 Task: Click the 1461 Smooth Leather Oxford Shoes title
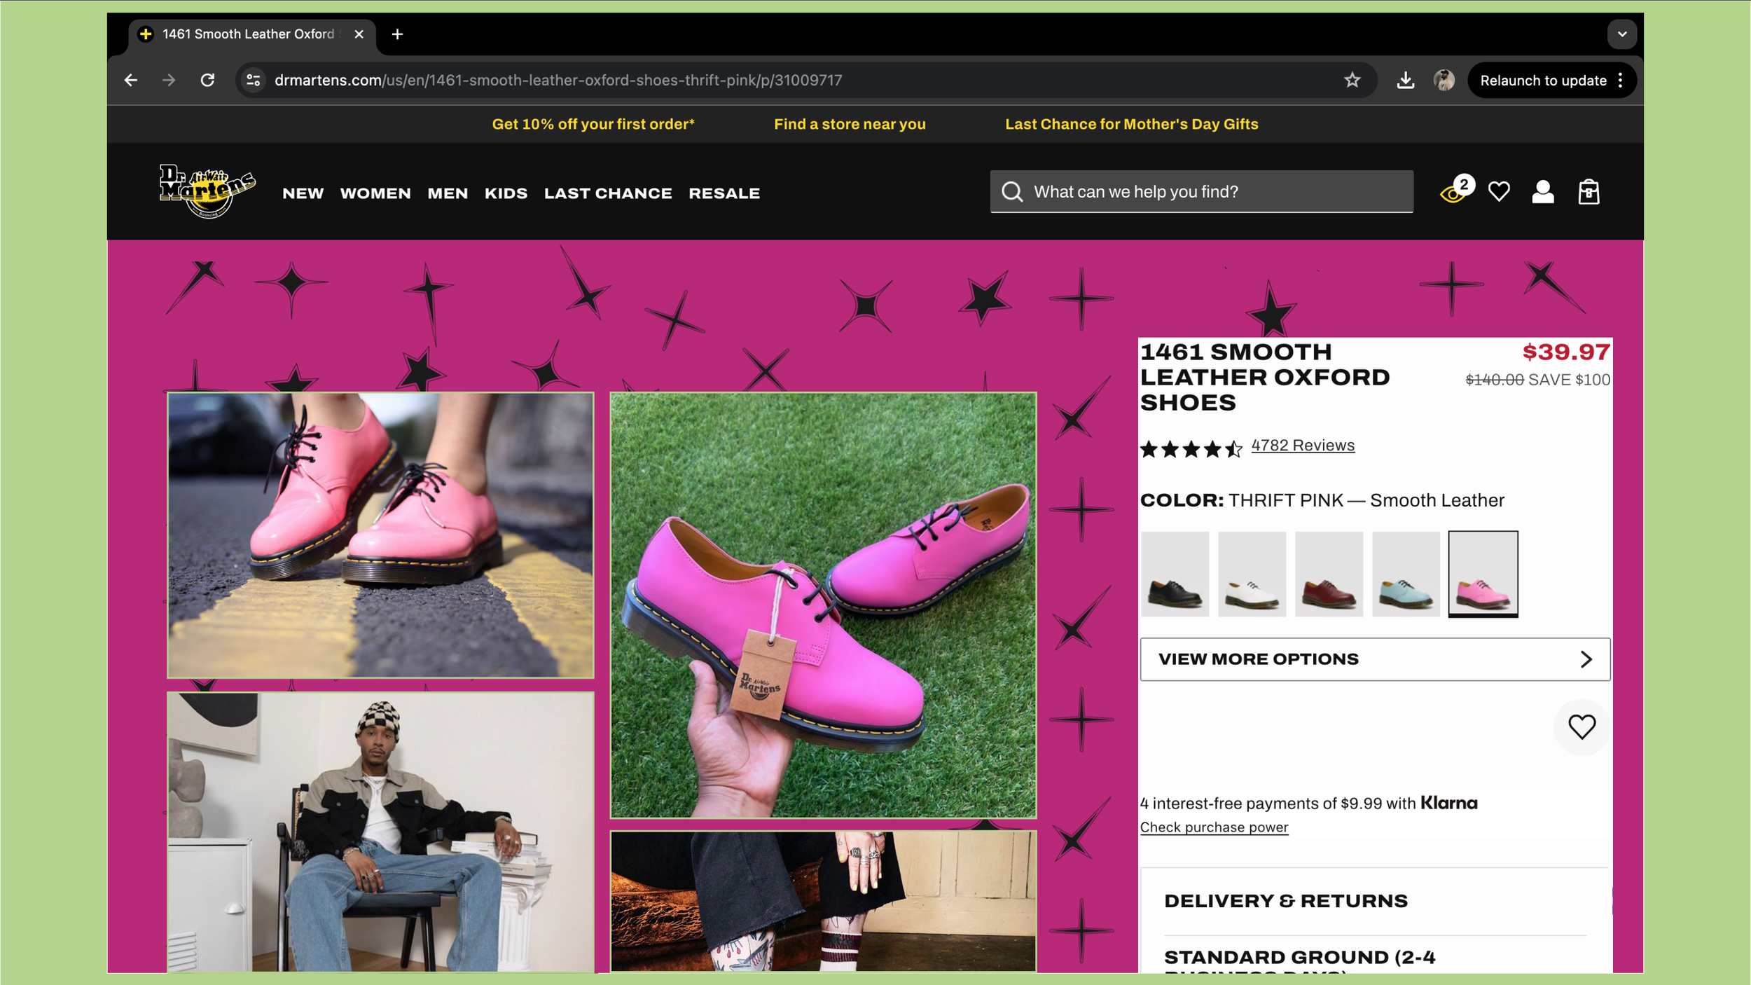[x=1264, y=377]
